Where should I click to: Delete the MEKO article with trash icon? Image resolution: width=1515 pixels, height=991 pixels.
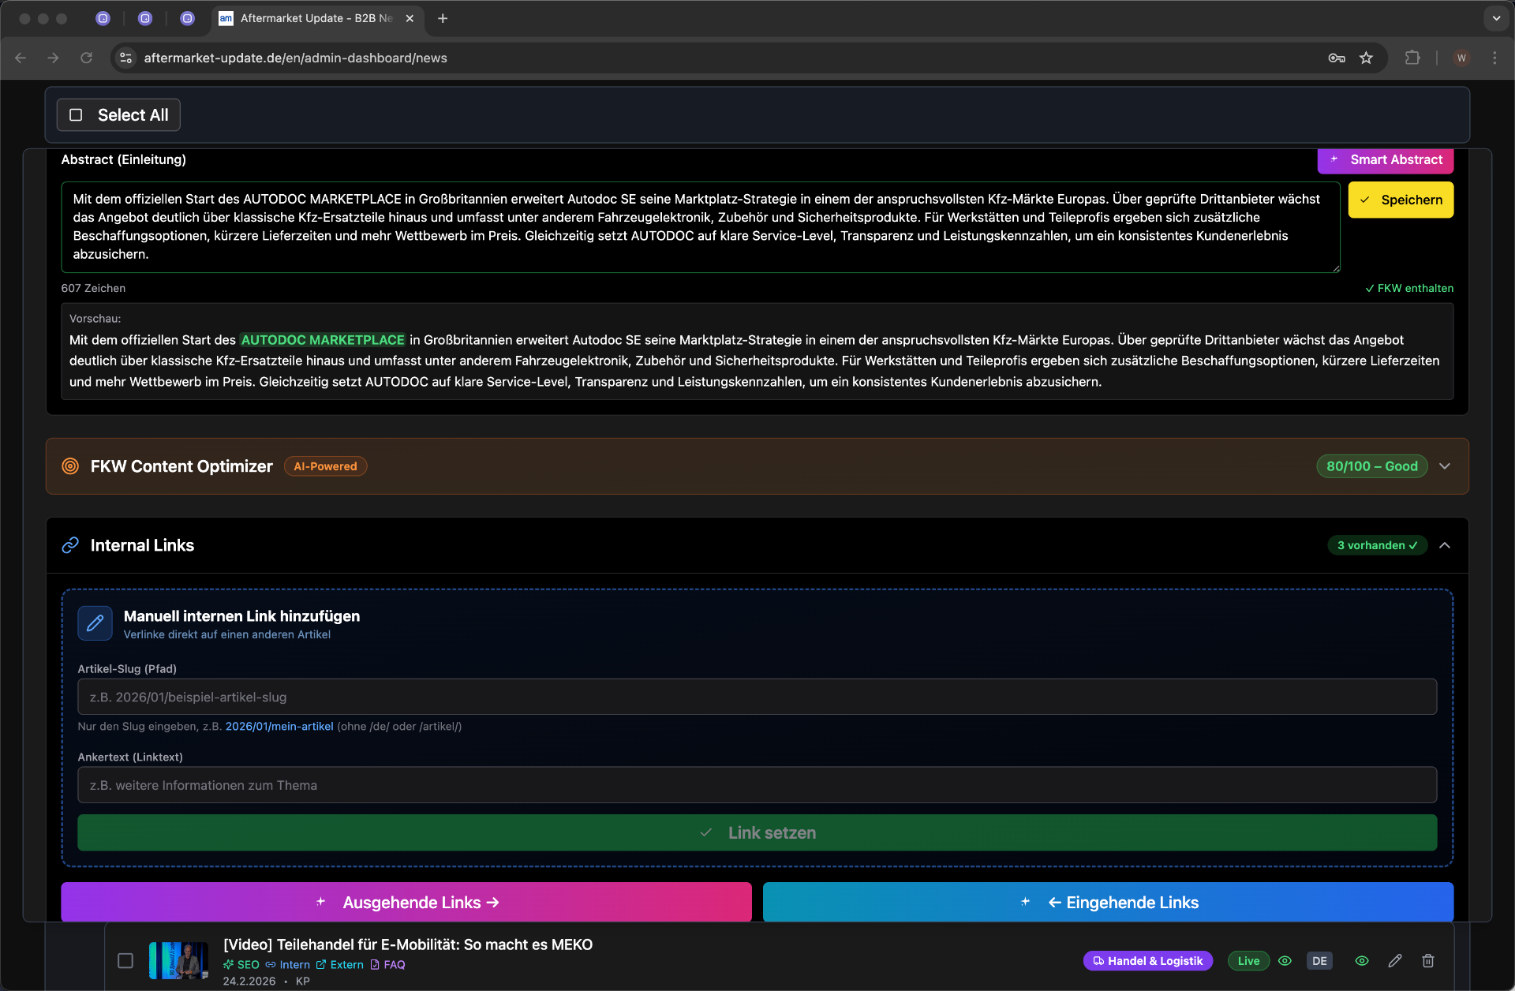tap(1428, 960)
